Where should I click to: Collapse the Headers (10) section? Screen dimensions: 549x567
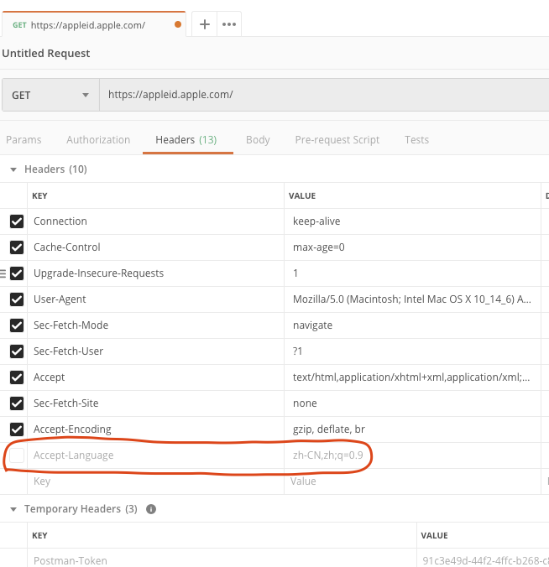[x=13, y=169]
